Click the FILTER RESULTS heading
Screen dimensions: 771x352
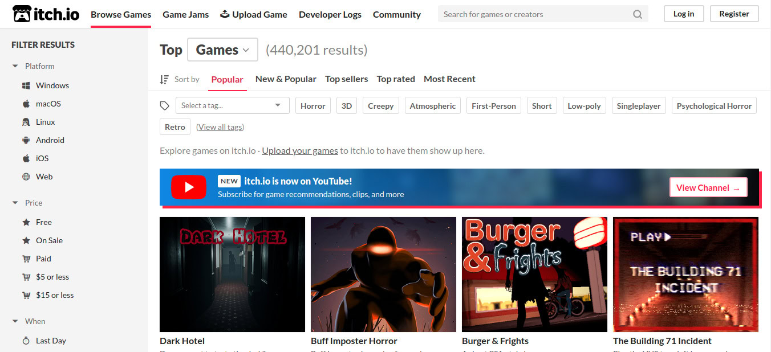click(x=43, y=44)
